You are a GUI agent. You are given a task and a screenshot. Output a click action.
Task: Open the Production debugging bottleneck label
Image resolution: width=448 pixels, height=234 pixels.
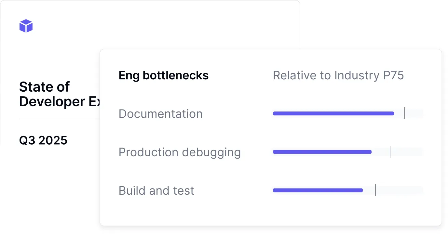coord(180,152)
